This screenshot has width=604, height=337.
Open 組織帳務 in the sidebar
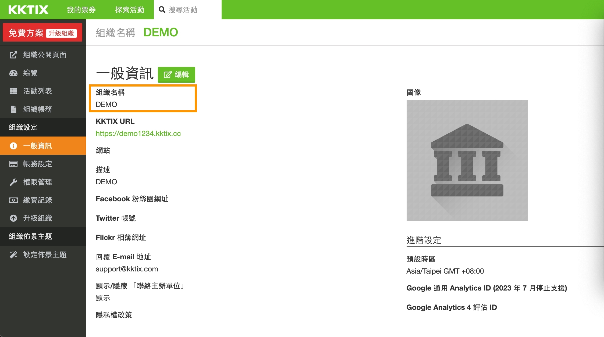[x=43, y=109]
